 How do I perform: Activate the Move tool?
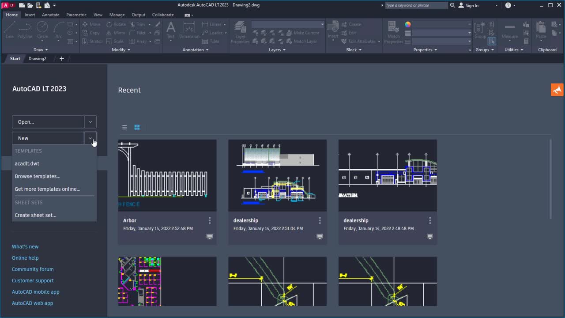point(90,23)
